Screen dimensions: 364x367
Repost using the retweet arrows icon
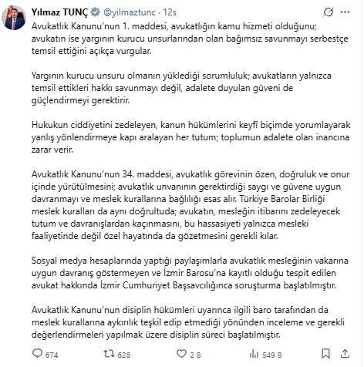coord(109,354)
